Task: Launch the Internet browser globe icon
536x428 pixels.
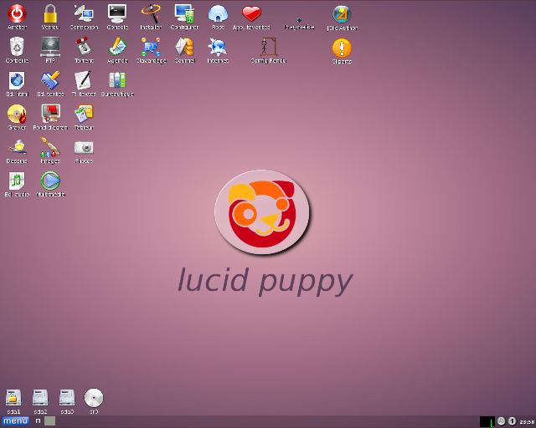Action: coord(218,47)
